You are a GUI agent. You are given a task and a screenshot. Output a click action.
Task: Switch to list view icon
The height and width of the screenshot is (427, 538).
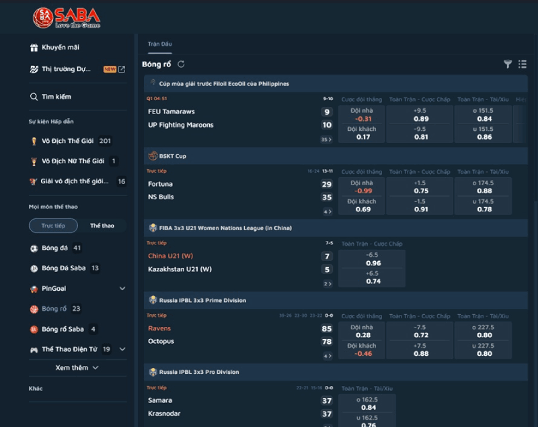click(x=523, y=64)
